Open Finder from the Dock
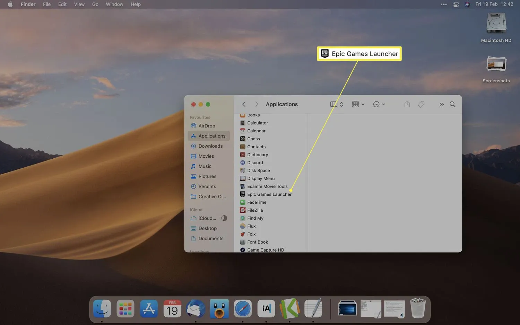The width and height of the screenshot is (520, 325). [102, 308]
